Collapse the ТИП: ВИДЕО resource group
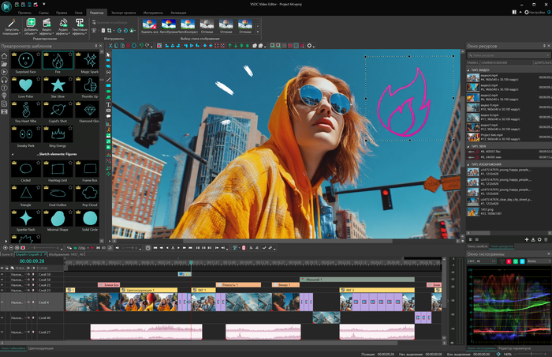This screenshot has width=552, height=357. 468,70
